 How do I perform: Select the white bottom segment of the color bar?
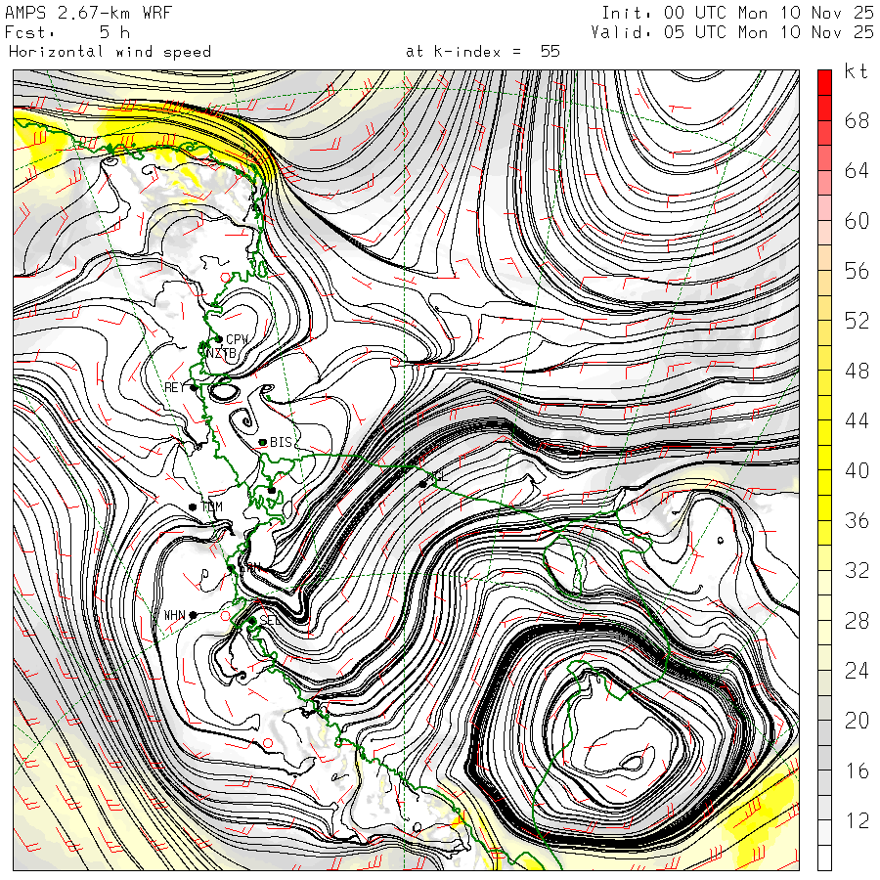click(824, 858)
